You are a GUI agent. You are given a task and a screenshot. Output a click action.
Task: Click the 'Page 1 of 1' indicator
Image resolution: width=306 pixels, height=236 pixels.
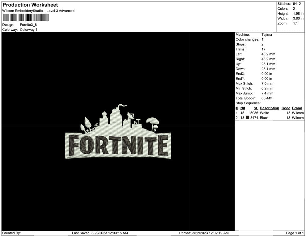295,233
